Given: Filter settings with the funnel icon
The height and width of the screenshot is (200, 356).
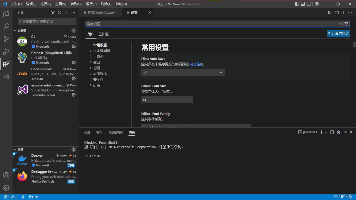Looking at the screenshot, I should [346, 24].
